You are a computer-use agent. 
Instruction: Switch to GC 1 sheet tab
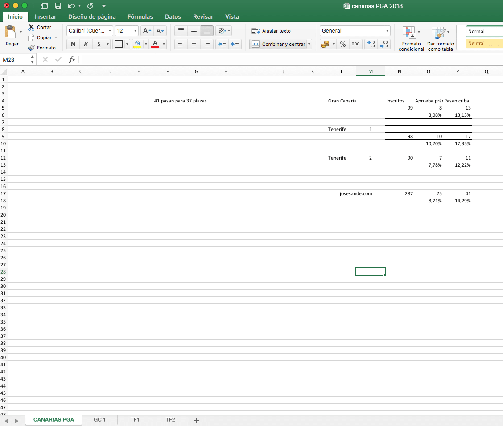coord(99,420)
